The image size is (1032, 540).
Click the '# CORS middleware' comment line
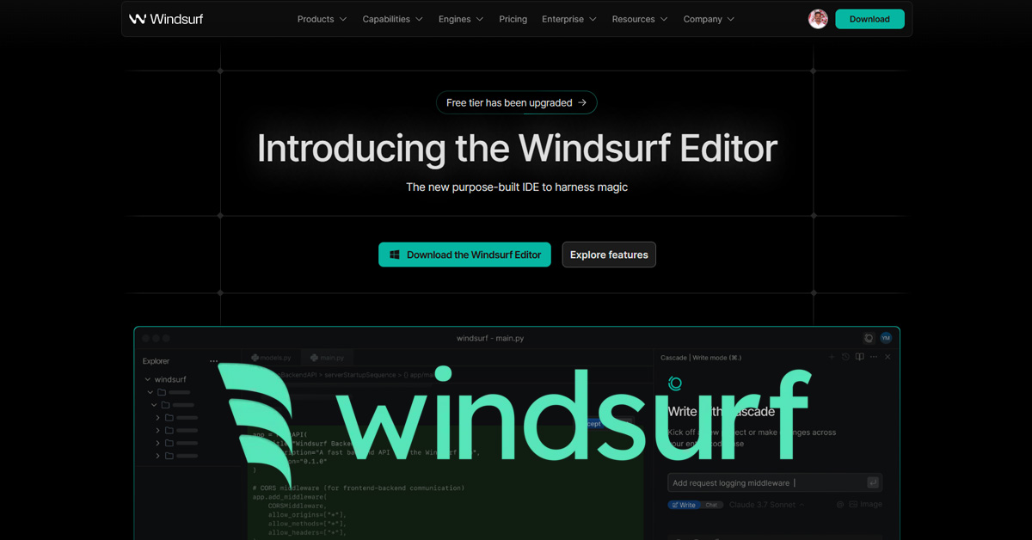click(358, 488)
